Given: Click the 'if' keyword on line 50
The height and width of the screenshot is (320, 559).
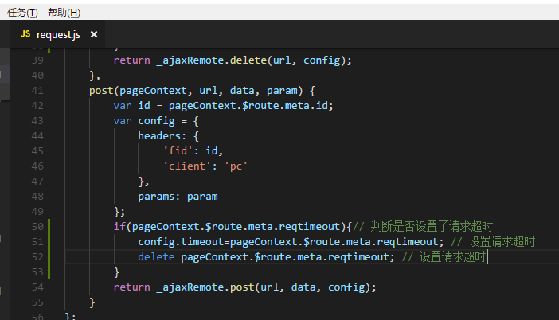Looking at the screenshot, I should click(119, 227).
